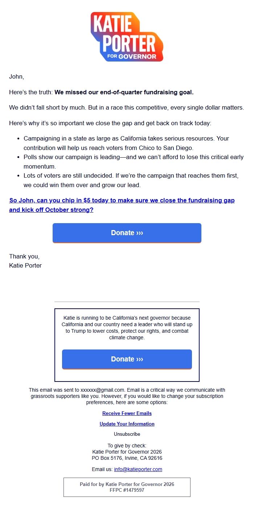Click the "Katie is running" paragraph

[x=127, y=328]
